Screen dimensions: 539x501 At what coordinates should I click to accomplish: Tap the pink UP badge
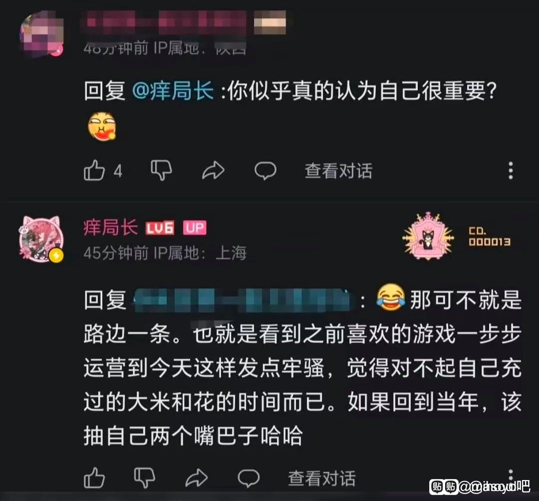click(195, 228)
